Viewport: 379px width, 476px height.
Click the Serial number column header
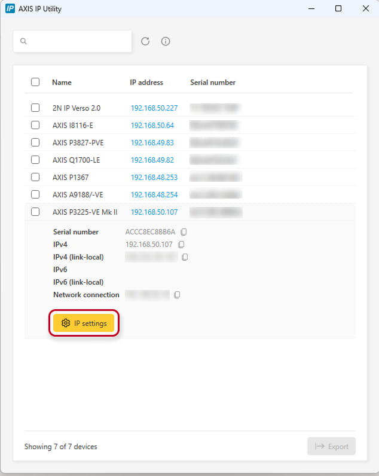tap(213, 83)
